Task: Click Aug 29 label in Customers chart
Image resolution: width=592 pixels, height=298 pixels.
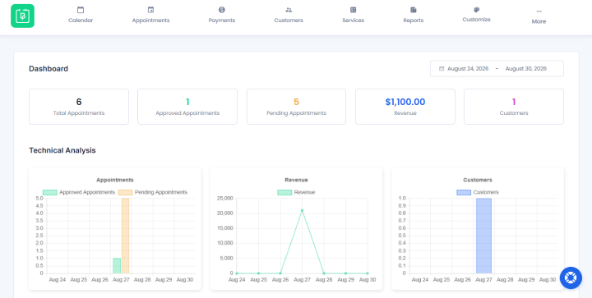Action: 526,280
